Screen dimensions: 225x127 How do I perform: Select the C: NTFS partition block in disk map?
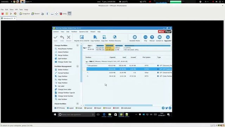[x=147, y=48]
